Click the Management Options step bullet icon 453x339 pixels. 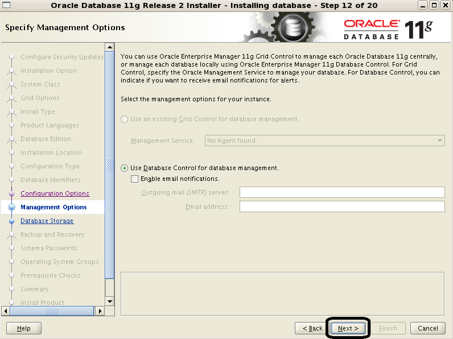(x=11, y=208)
